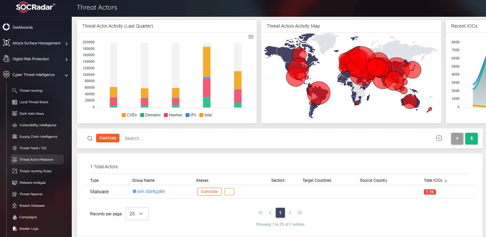
Task: Go to the last page
Action: tap(300, 213)
